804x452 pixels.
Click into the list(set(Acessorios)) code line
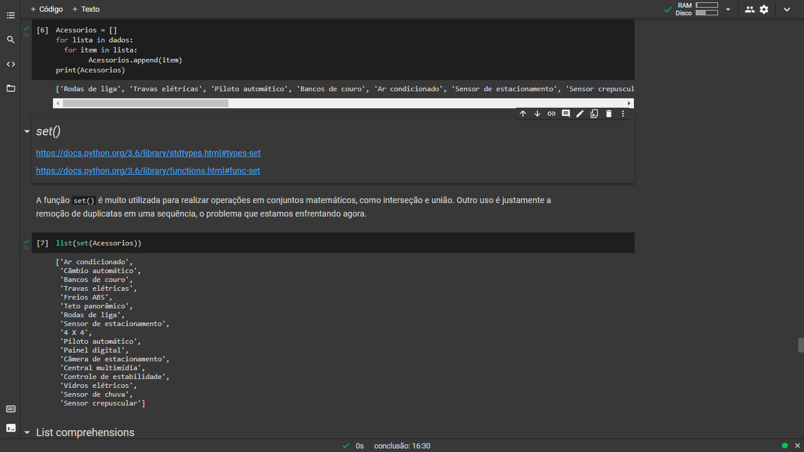(99, 243)
